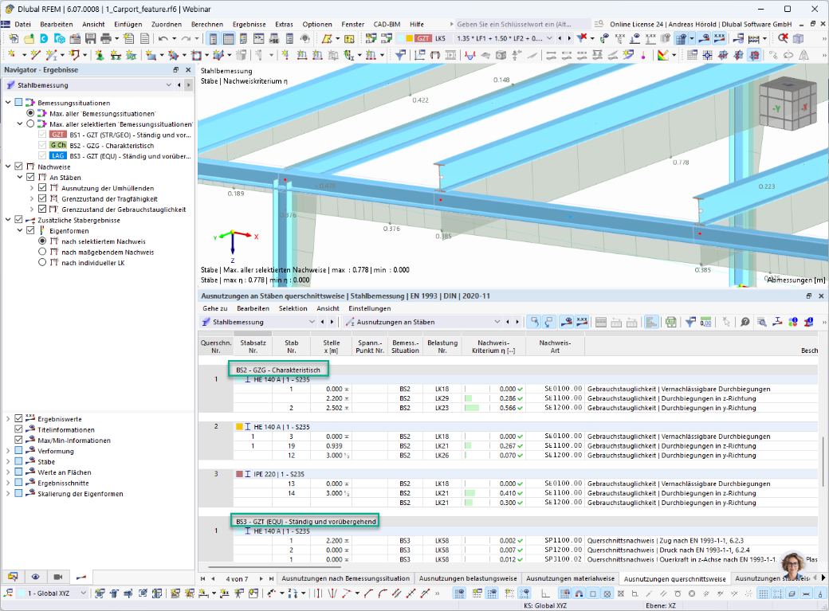Click the help speech bubble icon in the table toolbar
829x611 pixels.
tap(745, 322)
